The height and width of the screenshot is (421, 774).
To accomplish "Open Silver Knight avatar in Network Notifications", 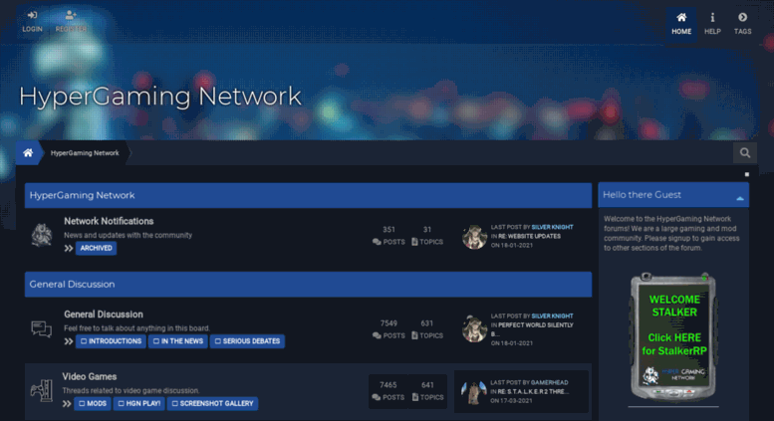I will point(474,236).
